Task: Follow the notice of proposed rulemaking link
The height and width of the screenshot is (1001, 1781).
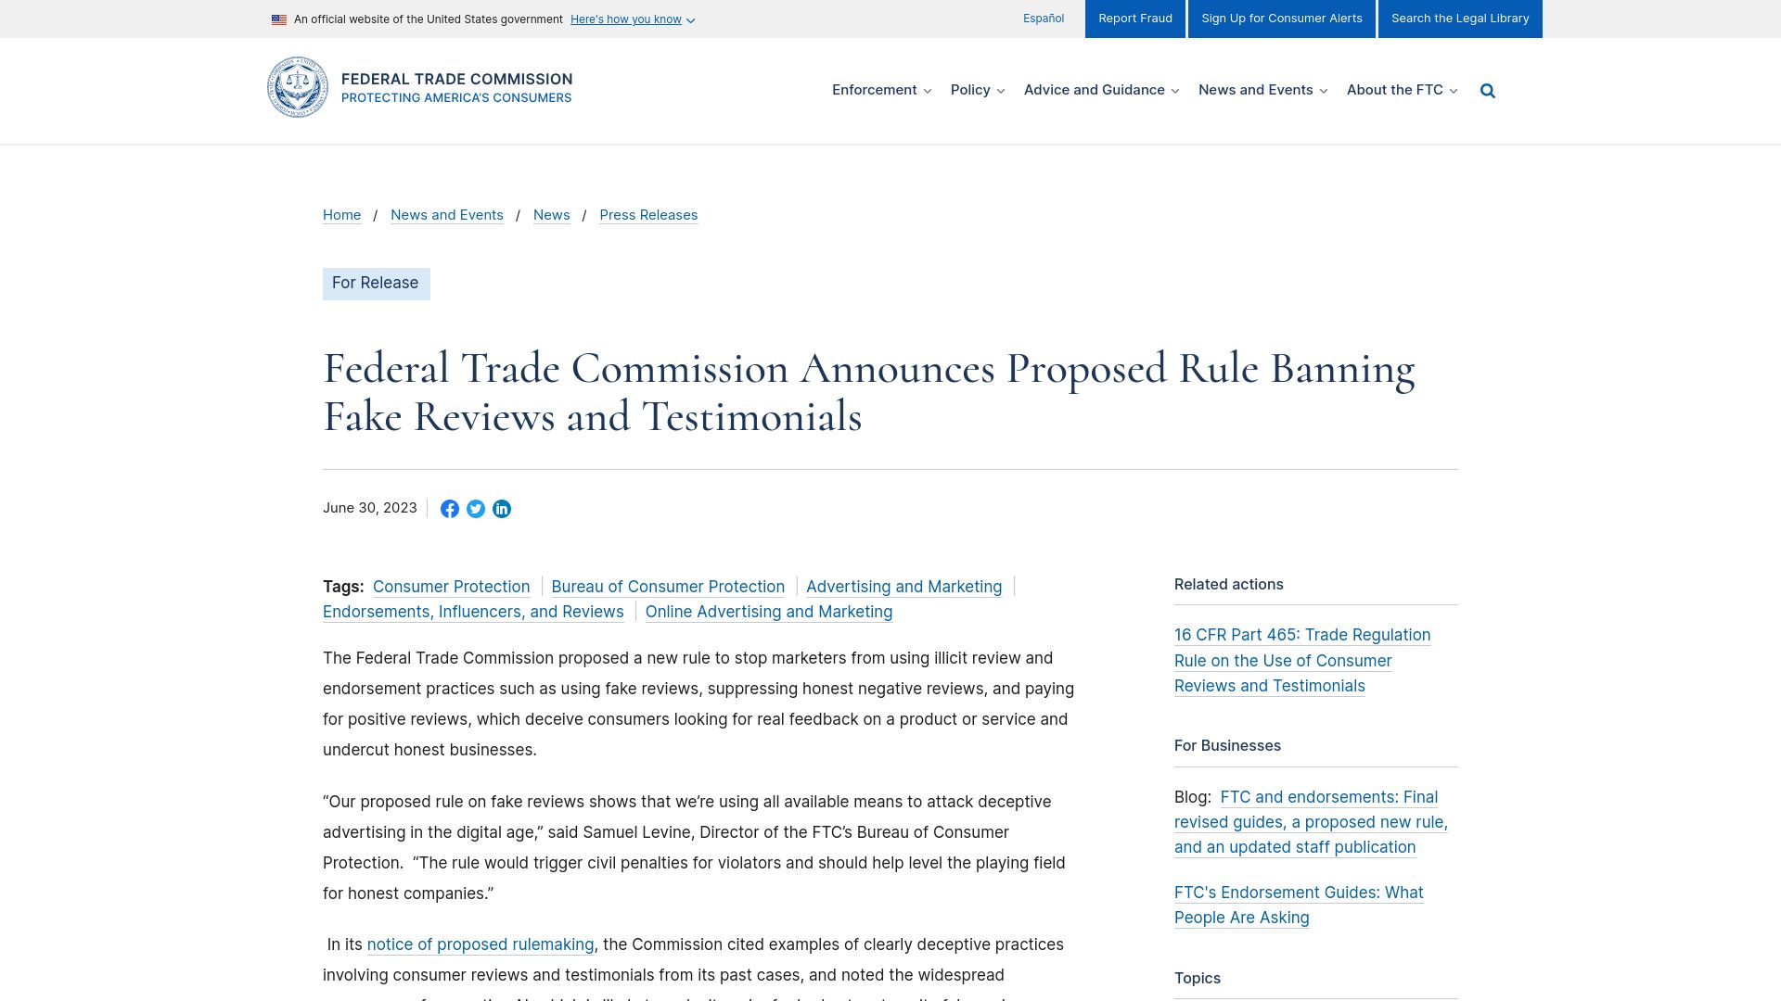Action: (x=480, y=944)
